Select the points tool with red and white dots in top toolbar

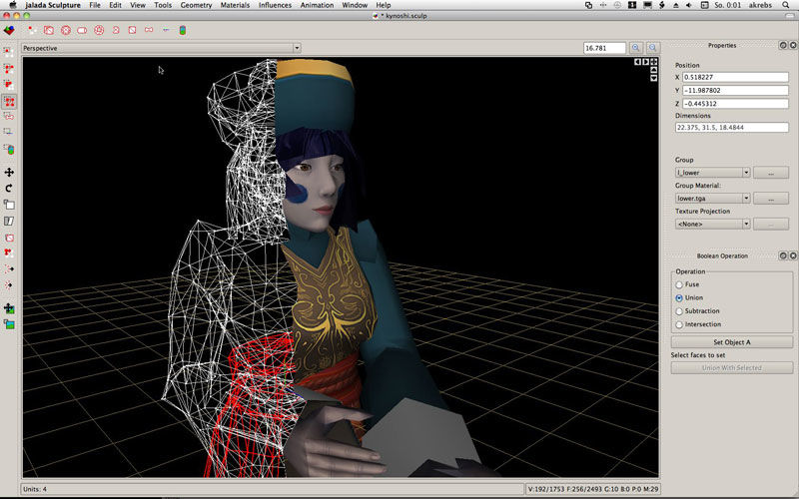[32, 31]
